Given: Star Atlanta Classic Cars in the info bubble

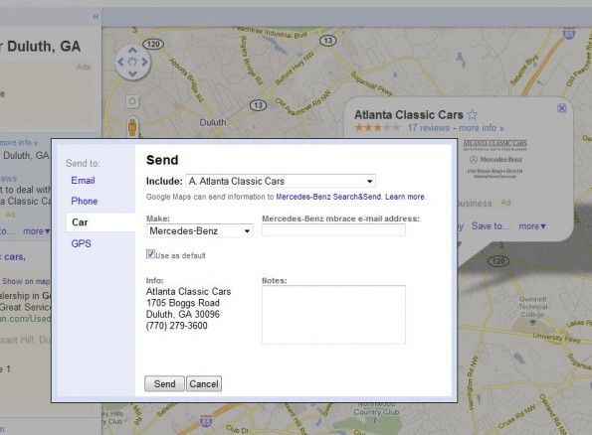Looking at the screenshot, I should [x=472, y=114].
